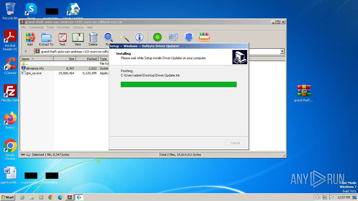This screenshot has height=201, width=358.
Task: Click 'Total 2 files, 15,814,811 bytes' status text
Action: [x=180, y=155]
